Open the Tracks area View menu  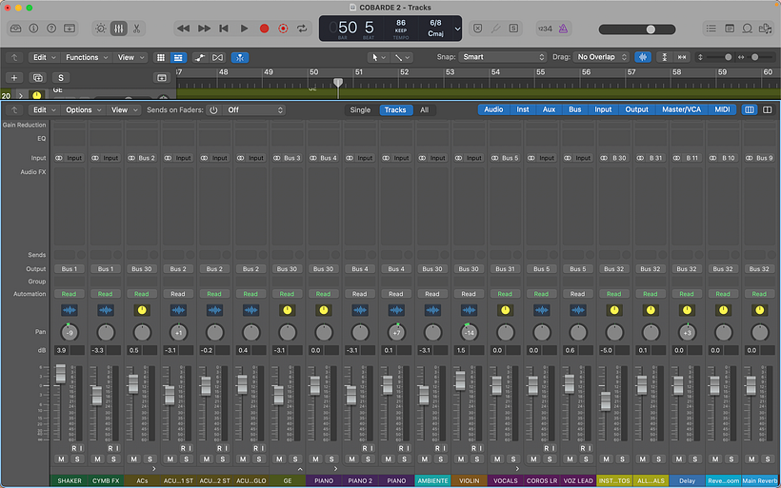pos(130,57)
